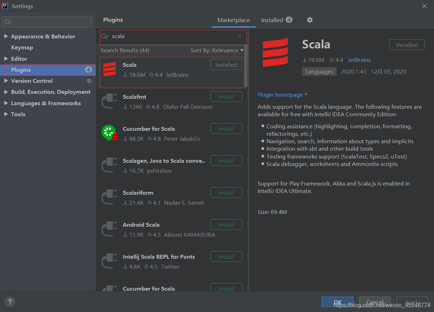Open the Sort By: Relevance dropdown
This screenshot has width=434, height=312.
pyautogui.click(x=217, y=50)
